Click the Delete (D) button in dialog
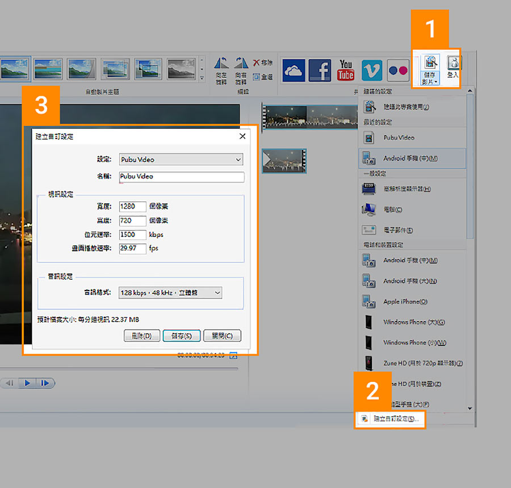511x488 pixels. [x=142, y=335]
